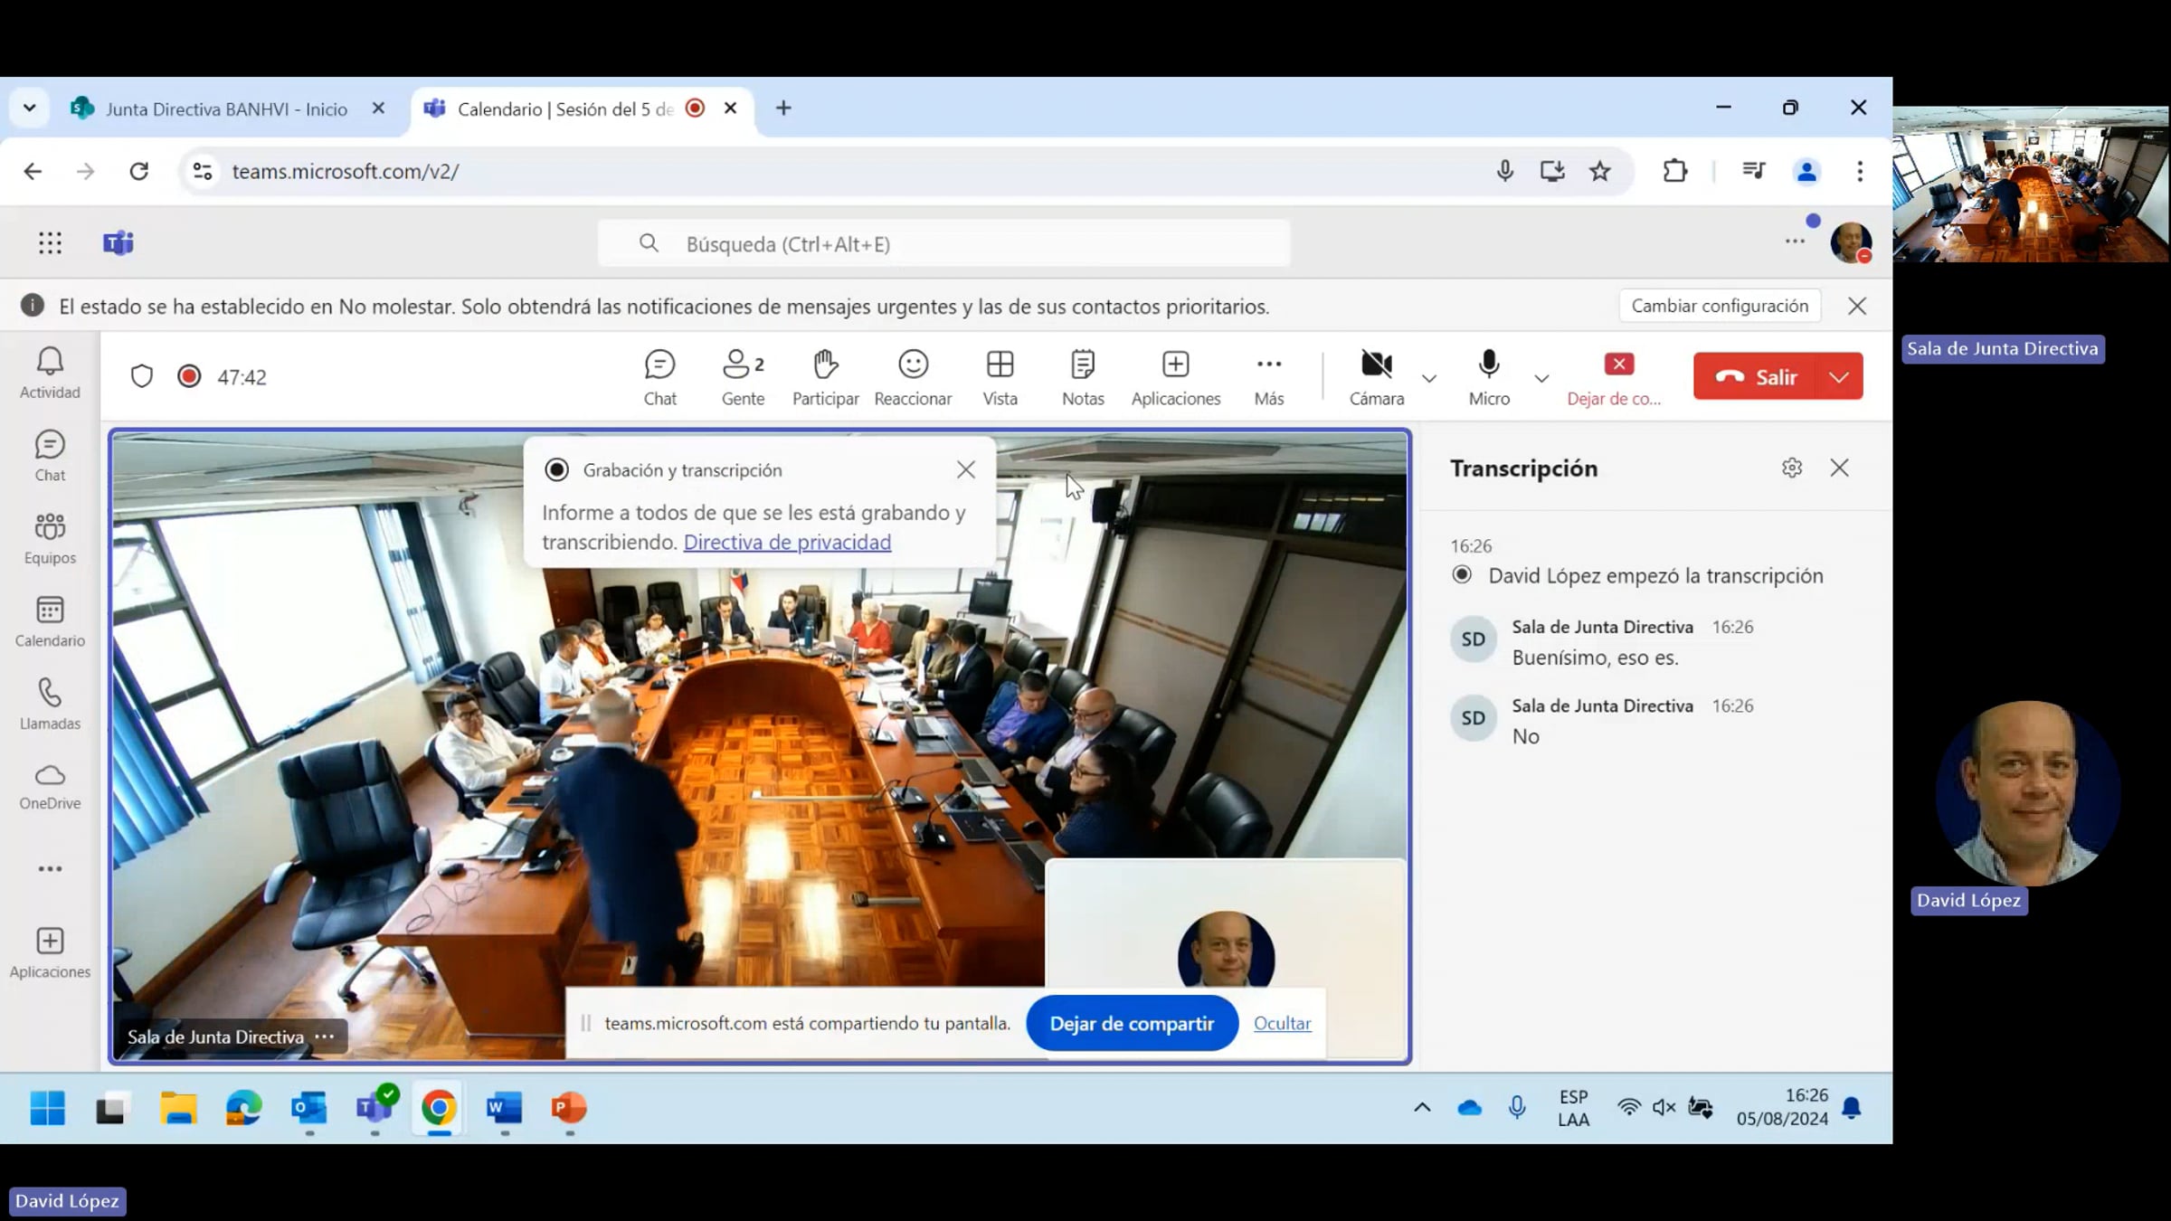Viewport: 2171px width, 1221px height.
Task: Open the Chat button in meeting toolbar
Action: [x=659, y=377]
